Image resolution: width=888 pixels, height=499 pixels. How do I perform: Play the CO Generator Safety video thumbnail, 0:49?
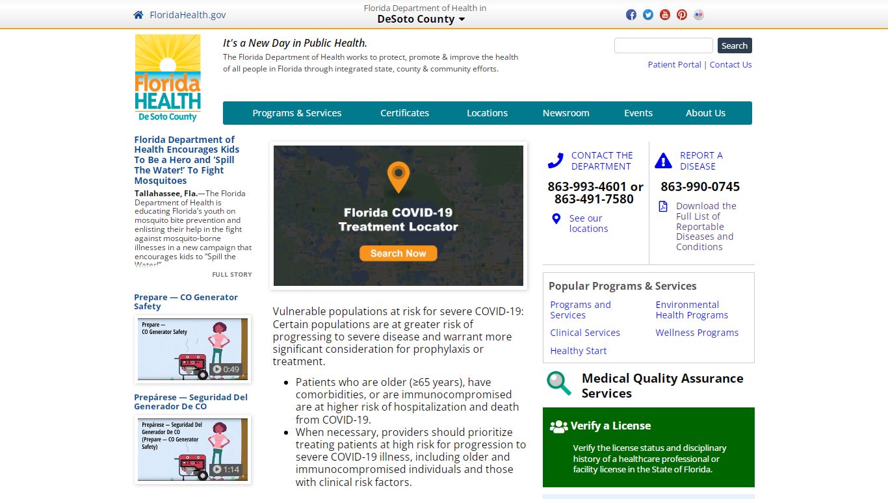(x=192, y=350)
